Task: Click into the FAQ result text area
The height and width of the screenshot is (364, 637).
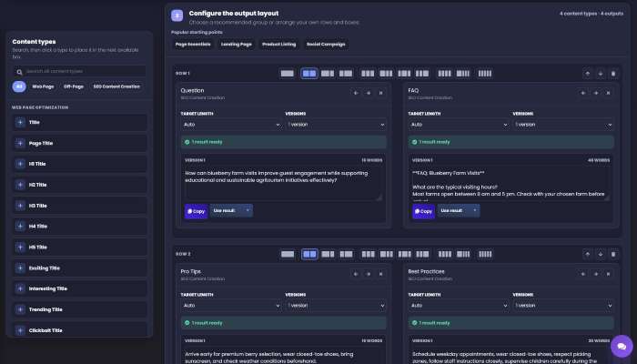Action: (511, 184)
